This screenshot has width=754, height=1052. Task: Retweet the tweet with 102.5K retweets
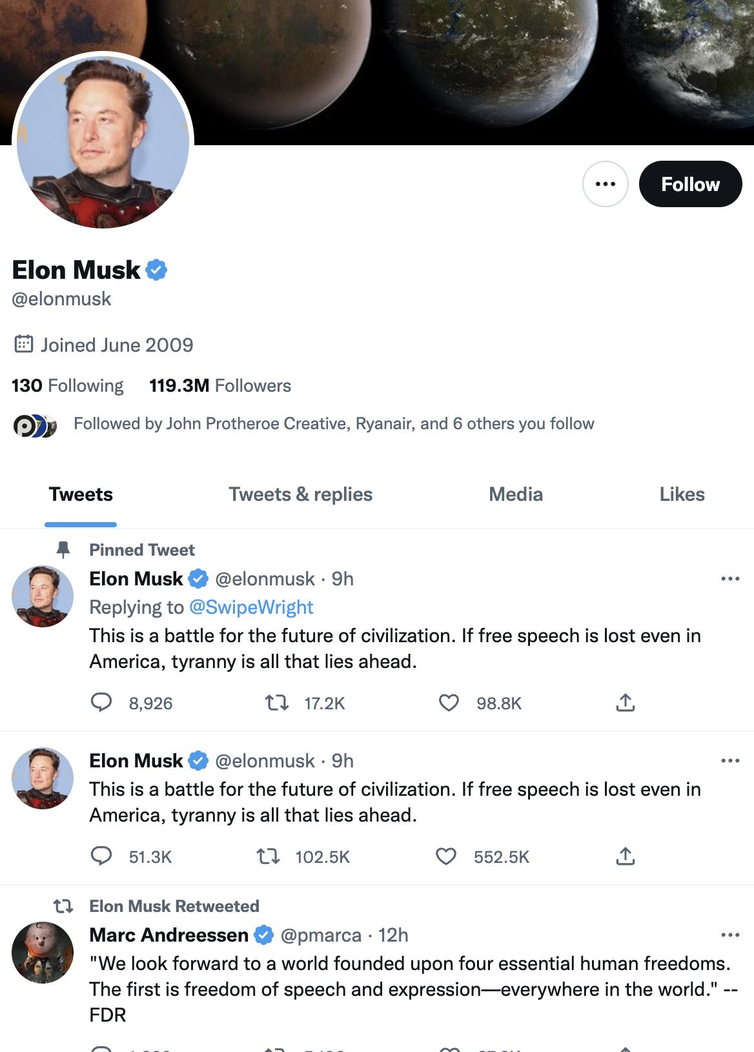click(268, 856)
